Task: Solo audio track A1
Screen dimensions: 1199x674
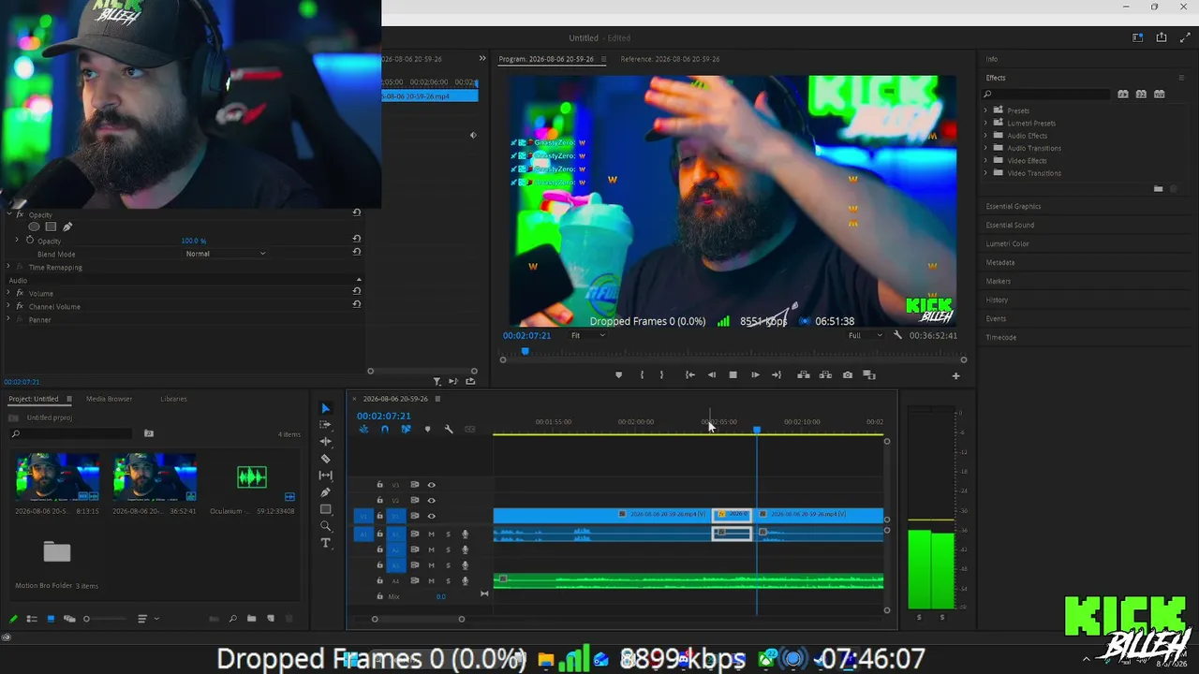Action: 448,534
